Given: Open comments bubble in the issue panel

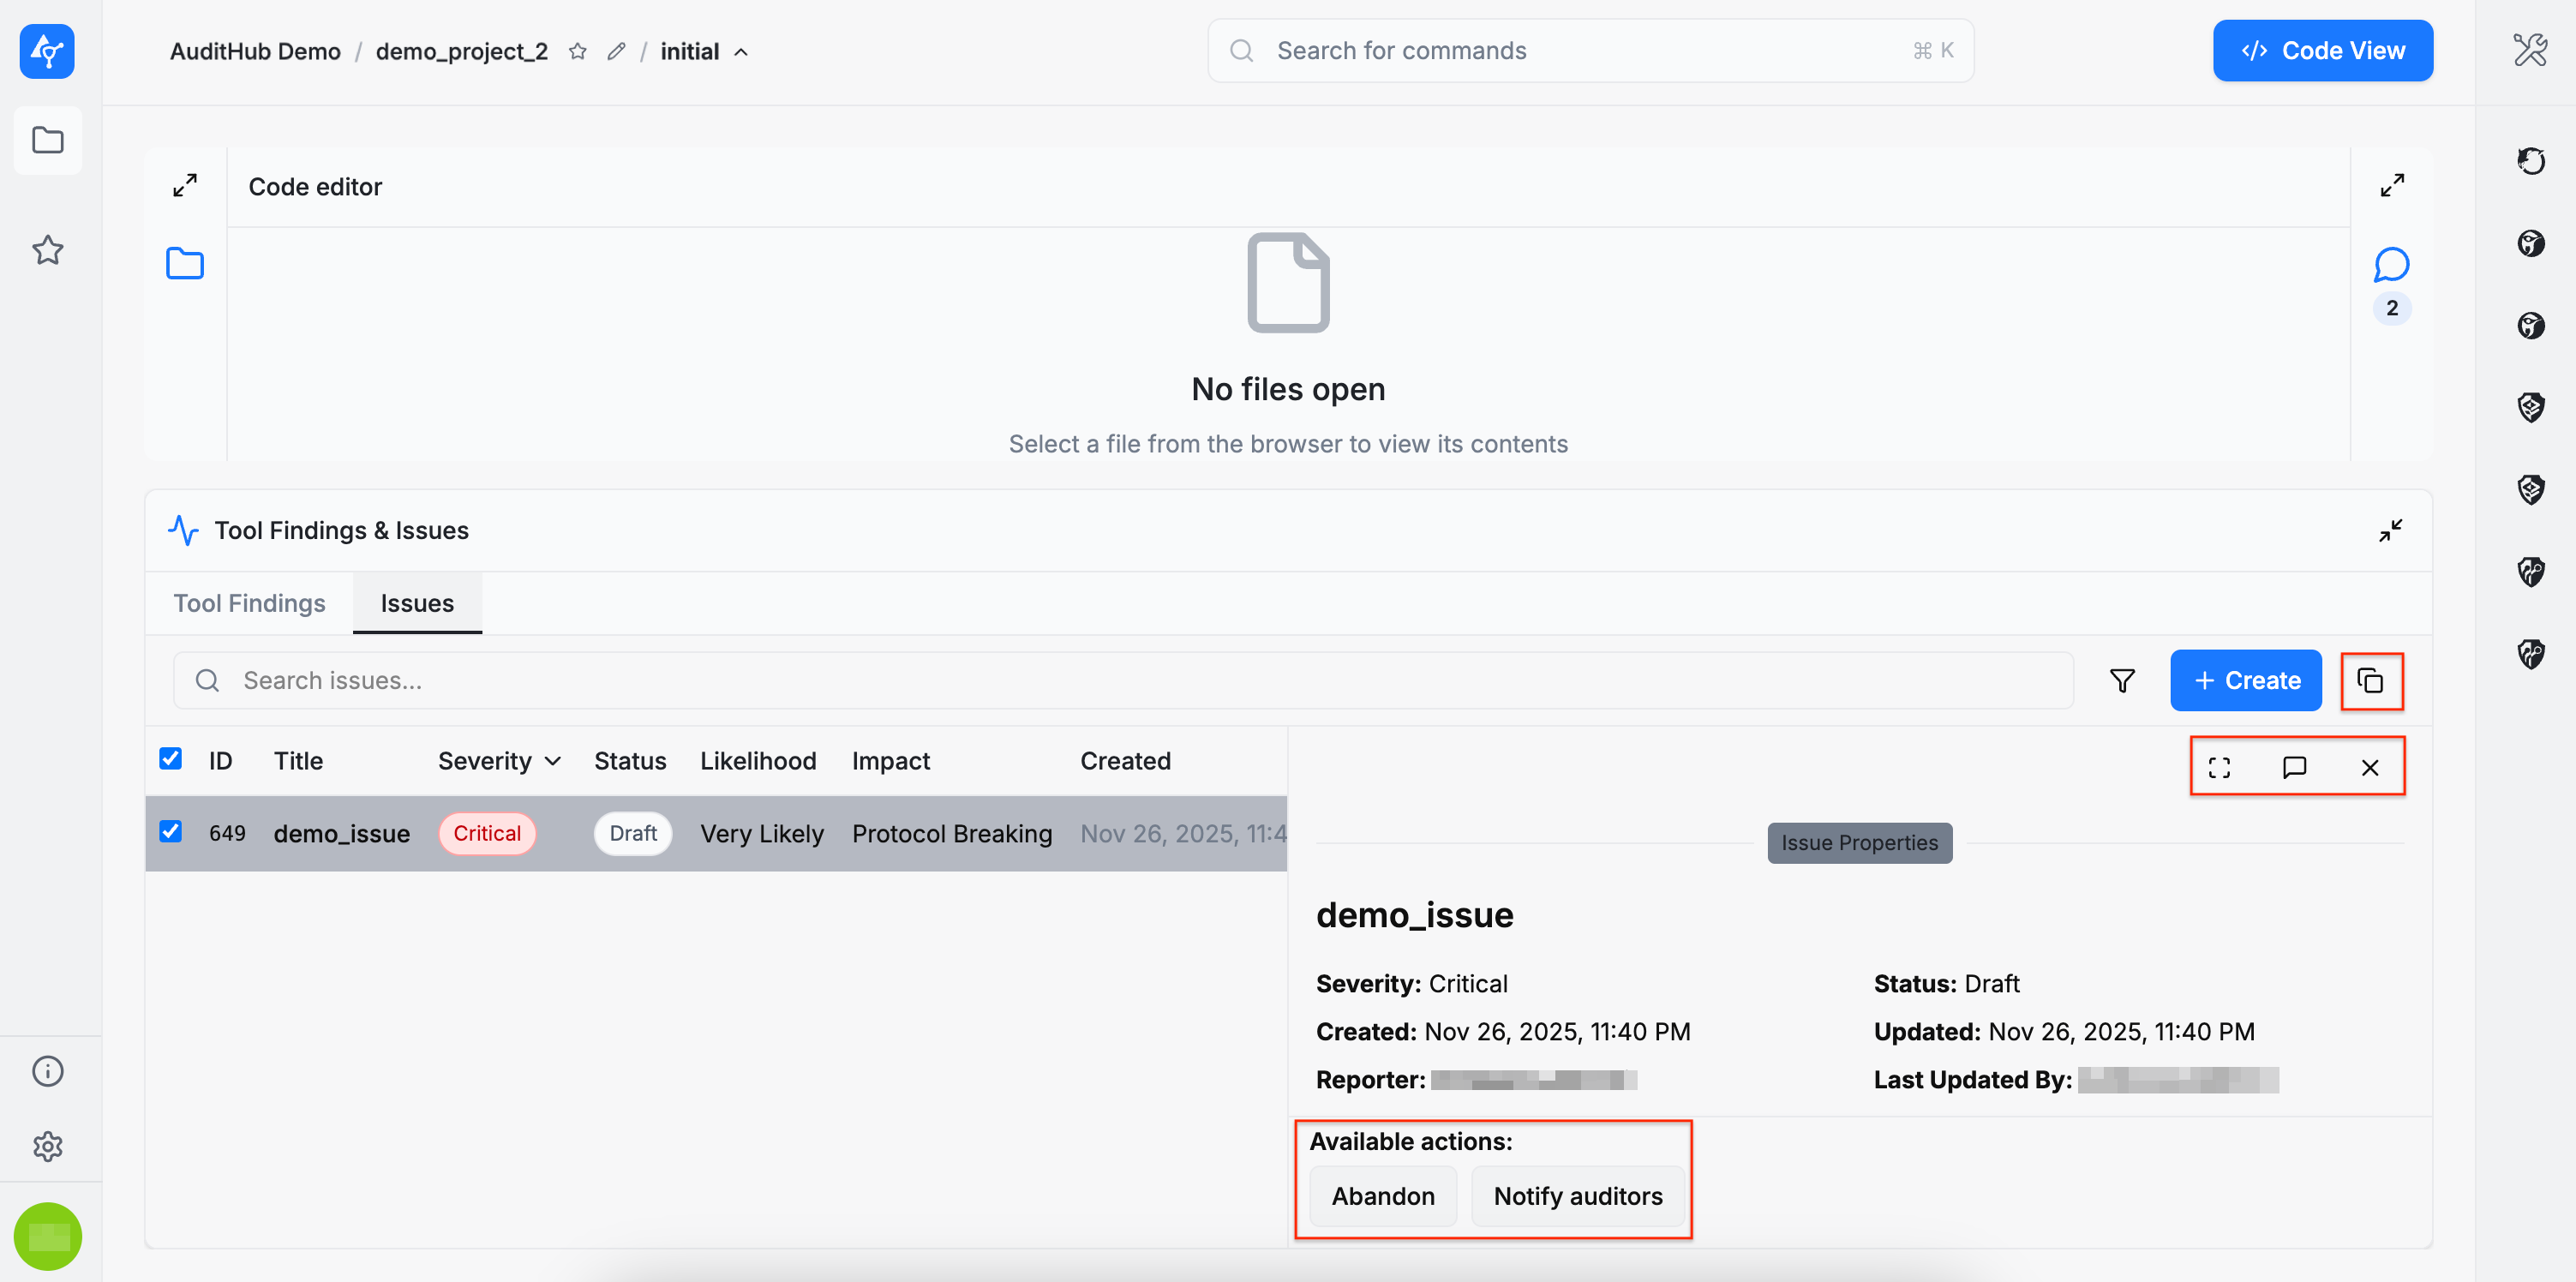Looking at the screenshot, I should (x=2294, y=767).
